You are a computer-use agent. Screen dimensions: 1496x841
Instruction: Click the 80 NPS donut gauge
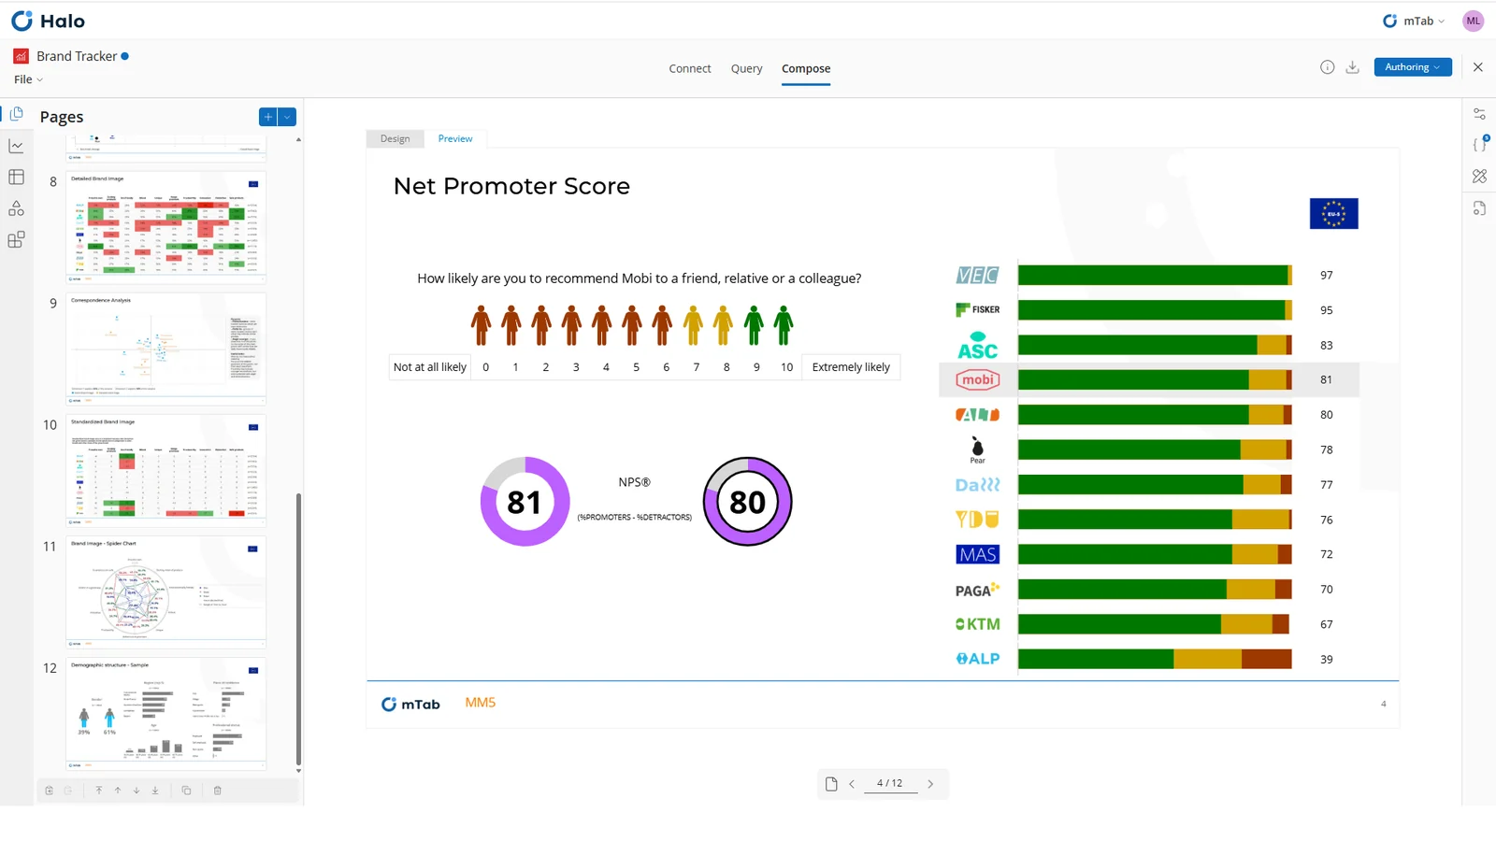pos(747,502)
